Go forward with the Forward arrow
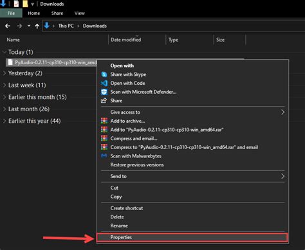 19,26
